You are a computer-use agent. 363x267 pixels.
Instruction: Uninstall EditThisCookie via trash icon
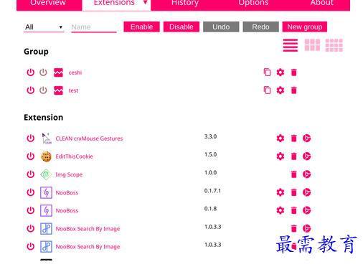coord(294,156)
